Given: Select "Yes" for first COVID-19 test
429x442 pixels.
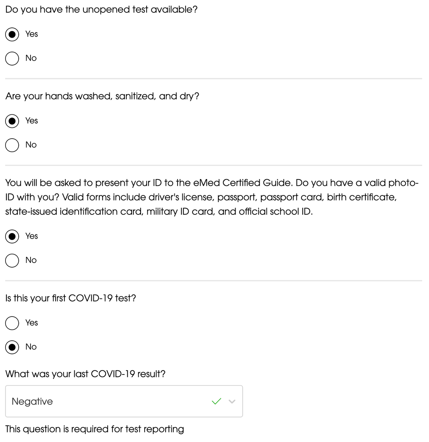Looking at the screenshot, I should (x=12, y=323).
